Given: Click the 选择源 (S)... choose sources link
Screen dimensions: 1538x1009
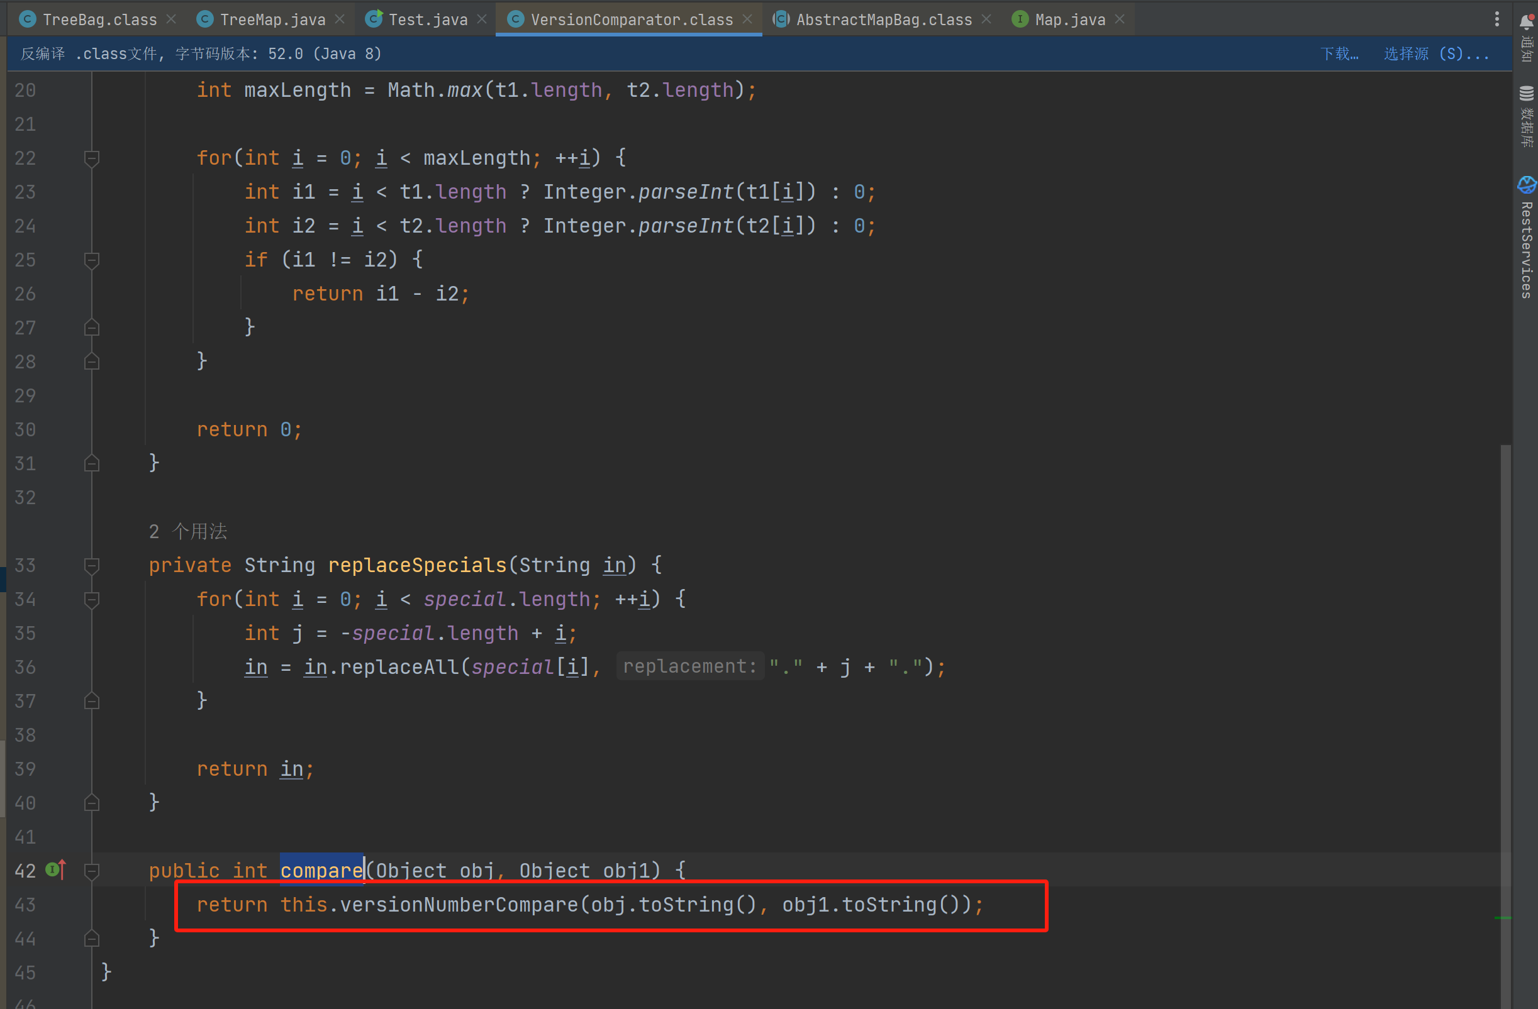Looking at the screenshot, I should (1435, 53).
